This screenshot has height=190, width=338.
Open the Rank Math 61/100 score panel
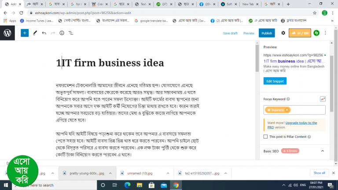point(300,33)
